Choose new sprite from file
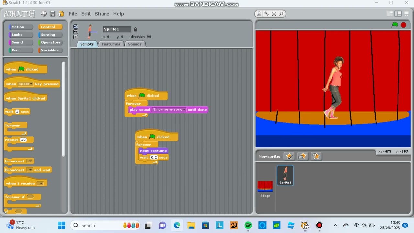Image resolution: width=414 pixels, height=233 pixels. pyautogui.click(x=302, y=156)
